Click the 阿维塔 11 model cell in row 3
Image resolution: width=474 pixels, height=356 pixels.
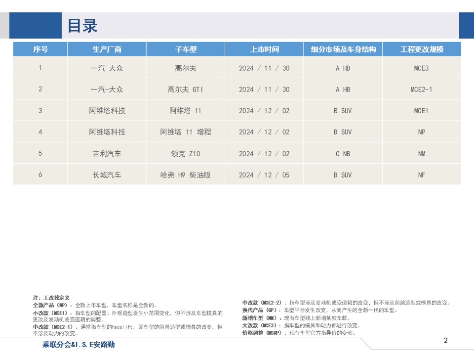point(186,110)
